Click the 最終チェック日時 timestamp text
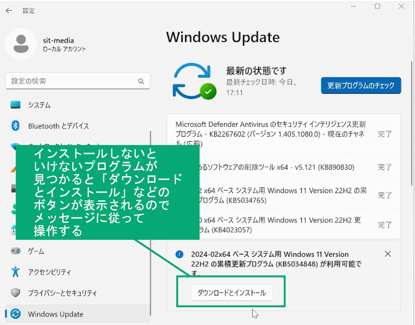Viewport: 415px width, 325px height. pos(261,87)
